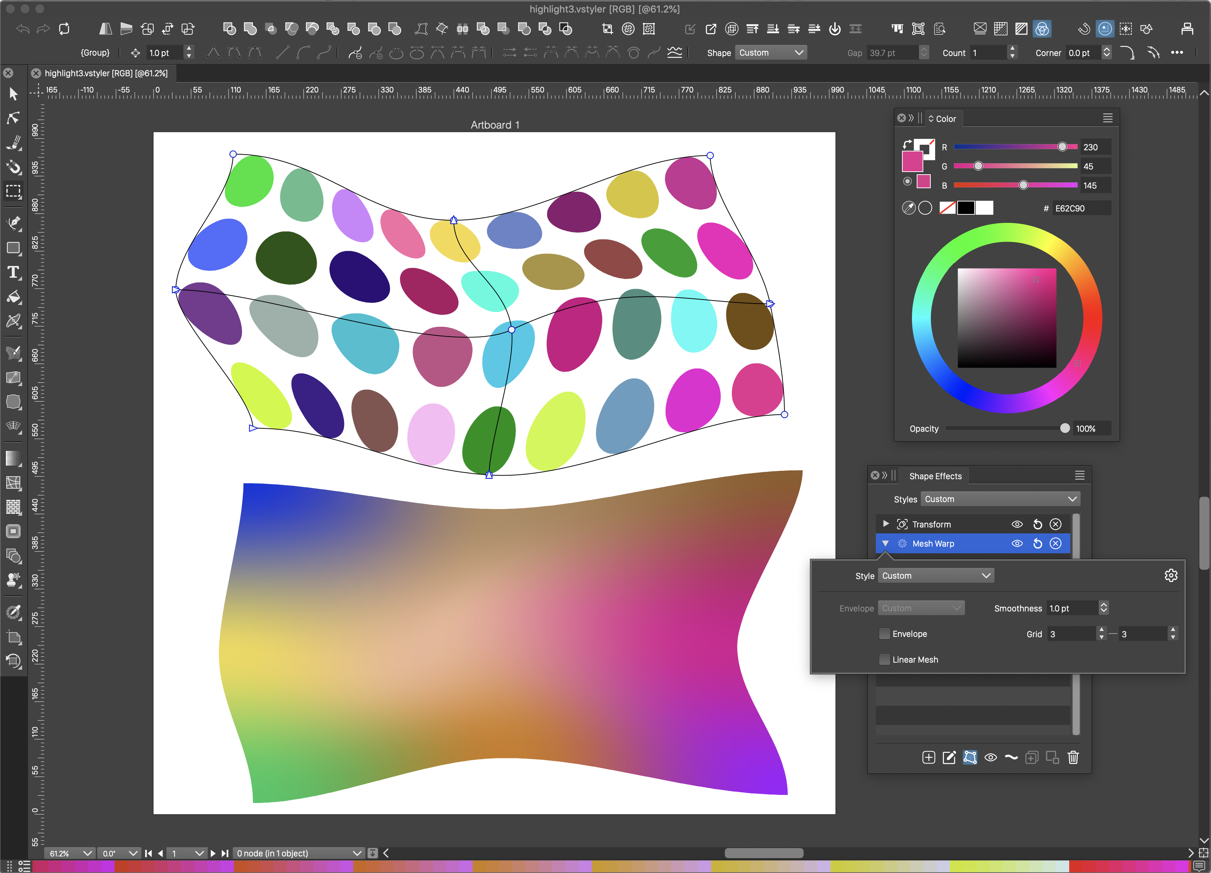Image resolution: width=1211 pixels, height=873 pixels.
Task: Select the eyedropper icon in Color panel
Action: [x=908, y=208]
